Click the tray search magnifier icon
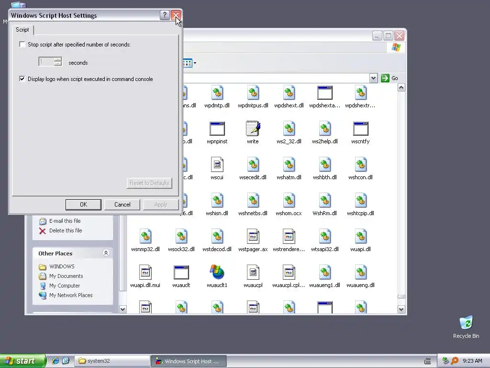The image size is (490, 368). (455, 361)
